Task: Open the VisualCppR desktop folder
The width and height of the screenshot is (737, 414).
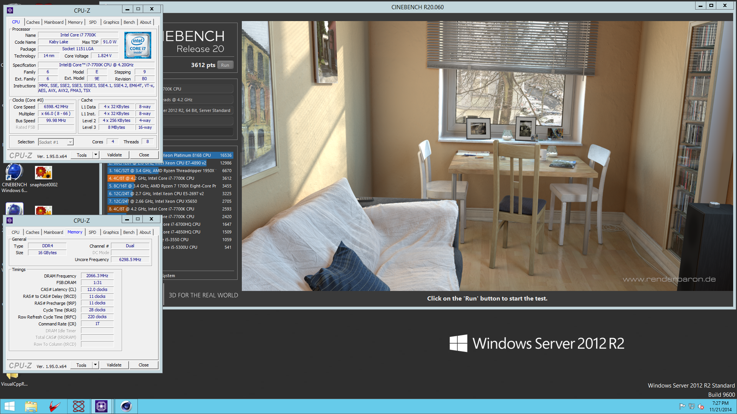Action: tap(14, 379)
